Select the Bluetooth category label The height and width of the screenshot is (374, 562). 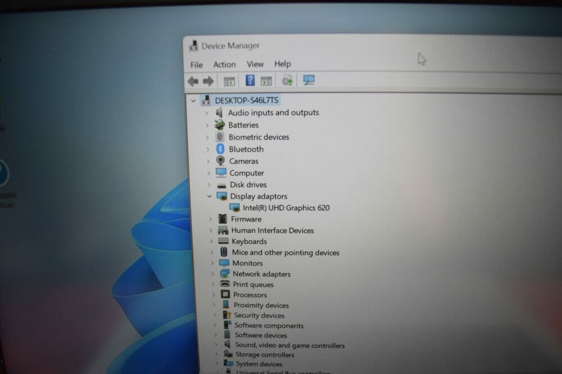pos(246,149)
